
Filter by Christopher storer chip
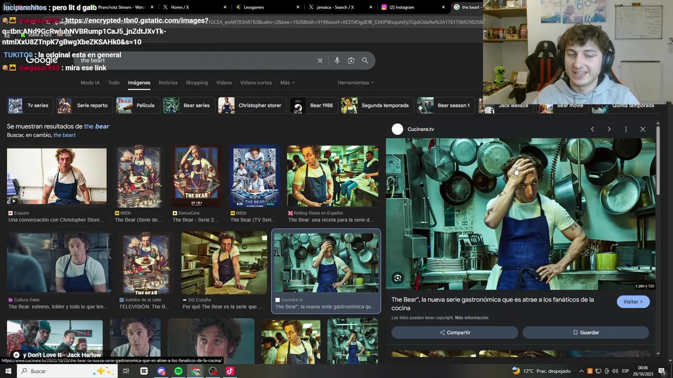(252, 106)
